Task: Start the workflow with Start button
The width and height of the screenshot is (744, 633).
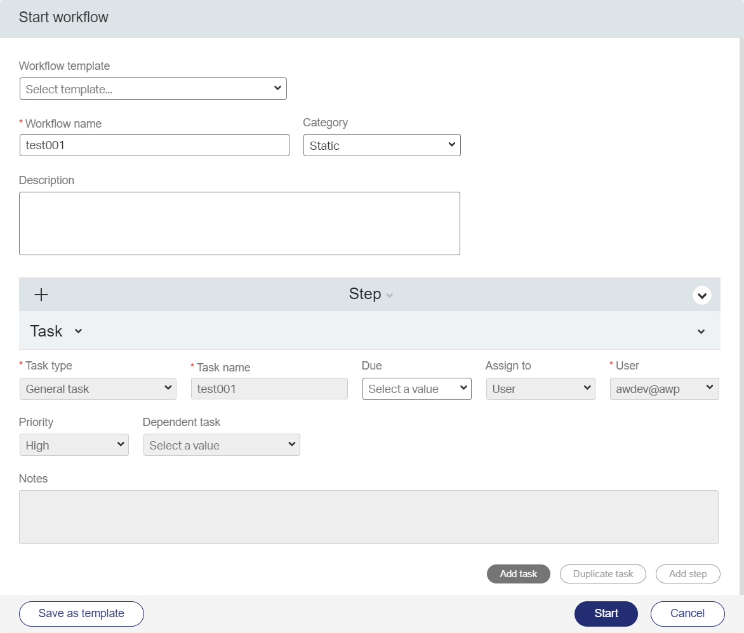Action: point(606,613)
